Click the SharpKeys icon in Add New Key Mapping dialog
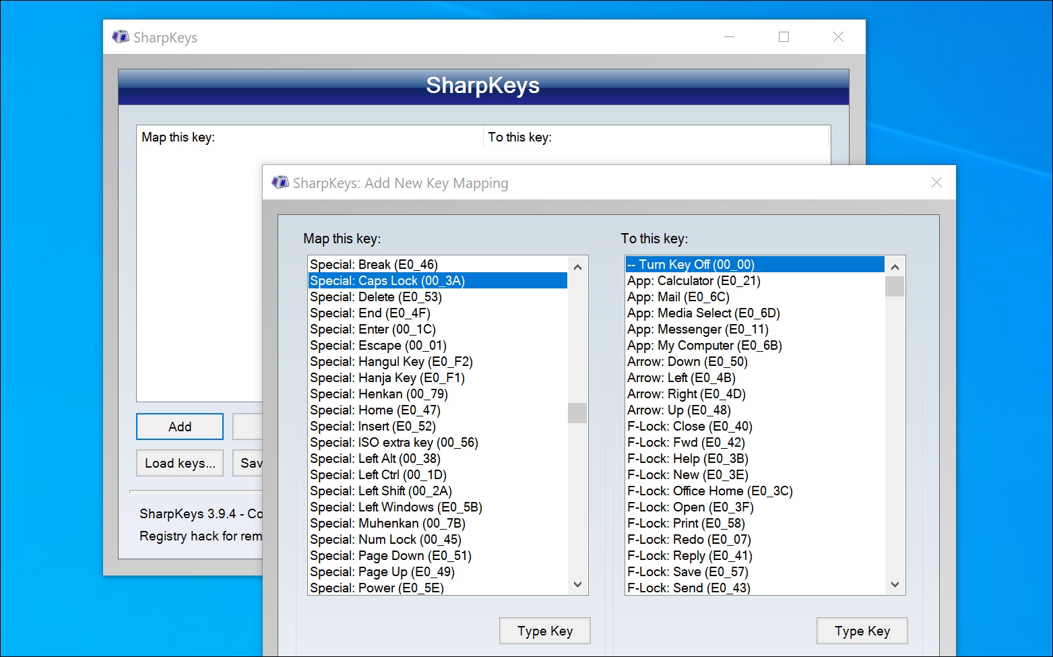Screen dimensions: 1053x657 280,183
